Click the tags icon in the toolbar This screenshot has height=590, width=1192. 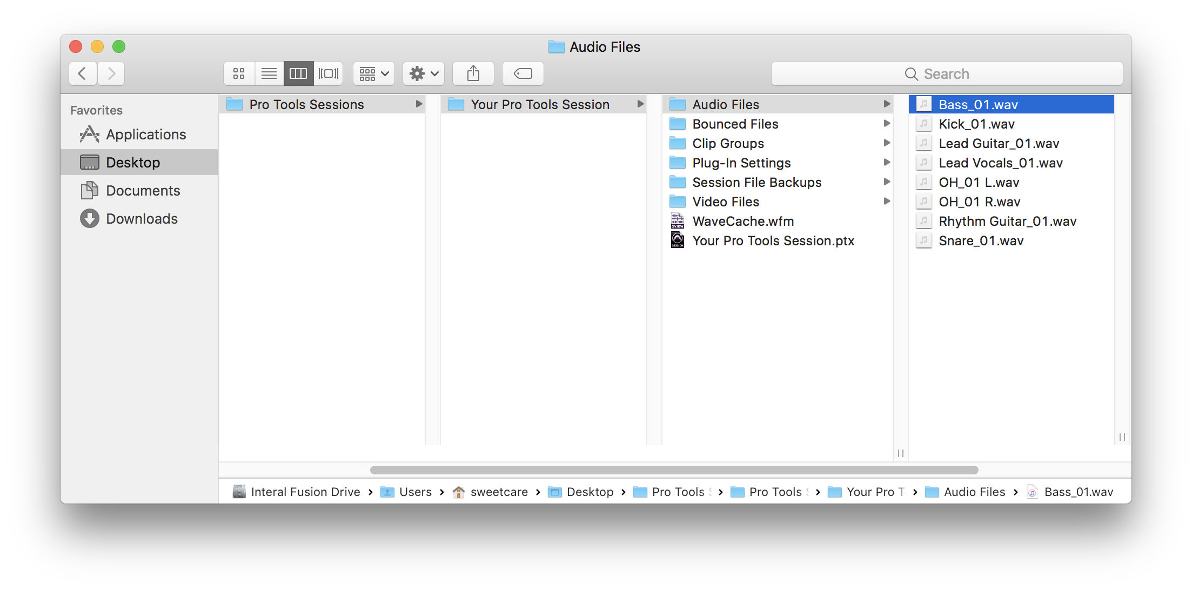[x=522, y=73]
